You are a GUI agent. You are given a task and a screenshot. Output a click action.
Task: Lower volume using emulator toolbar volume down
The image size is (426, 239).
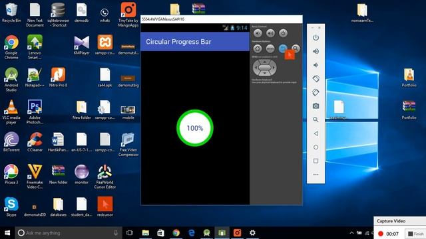(x=316, y=65)
